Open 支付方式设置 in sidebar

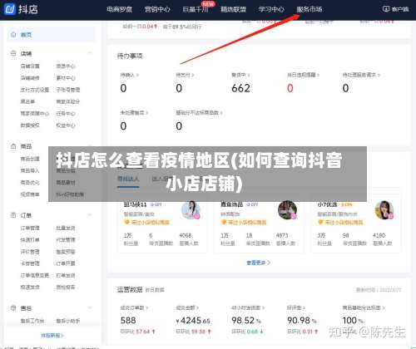click(35, 90)
